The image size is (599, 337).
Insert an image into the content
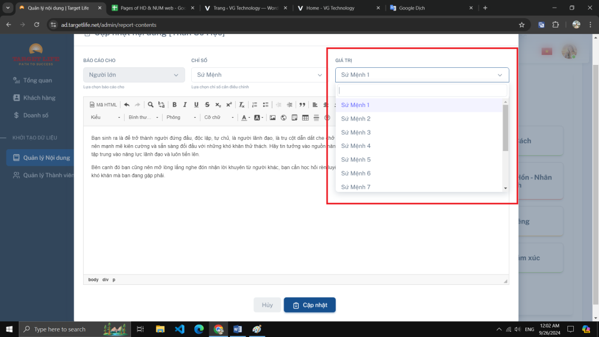pyautogui.click(x=273, y=118)
